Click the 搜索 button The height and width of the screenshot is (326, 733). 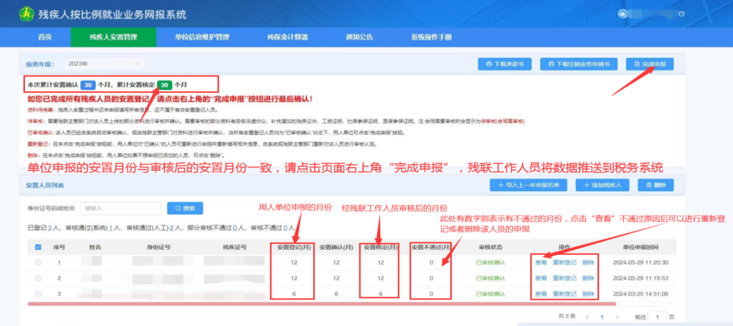(185, 208)
